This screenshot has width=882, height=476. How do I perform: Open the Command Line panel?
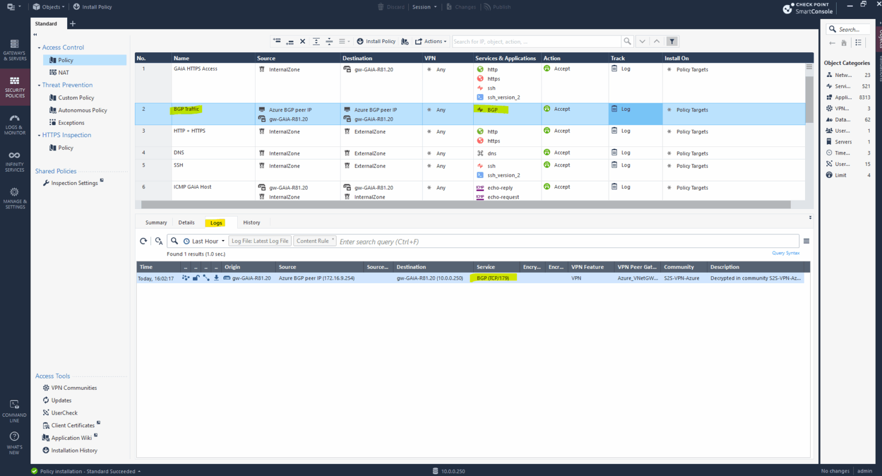[x=14, y=409]
